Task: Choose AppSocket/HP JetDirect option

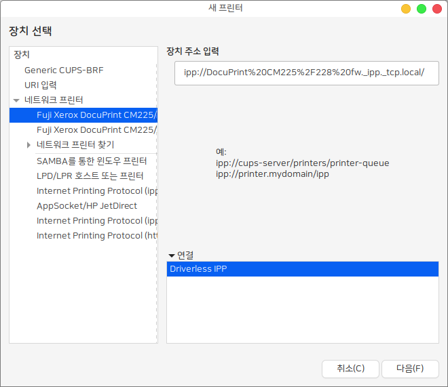Action: (x=87, y=205)
